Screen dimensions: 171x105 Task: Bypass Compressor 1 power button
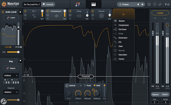(48, 11)
